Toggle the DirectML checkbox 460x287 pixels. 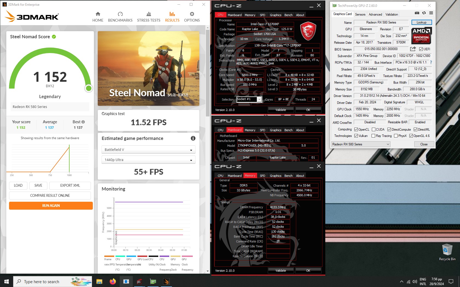415,130
